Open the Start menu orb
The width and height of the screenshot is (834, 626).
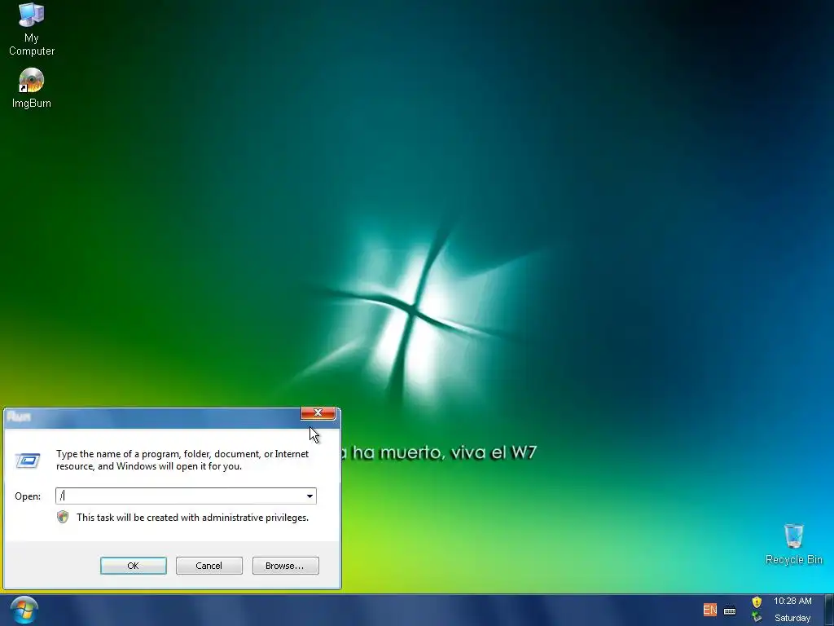tap(24, 610)
